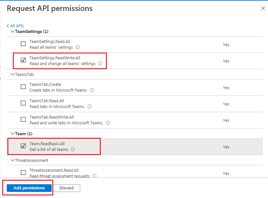Screen dimensions: 268x198
Task: Uncheck TeamSettings.ReadWrite.All permission
Action: coord(23,60)
